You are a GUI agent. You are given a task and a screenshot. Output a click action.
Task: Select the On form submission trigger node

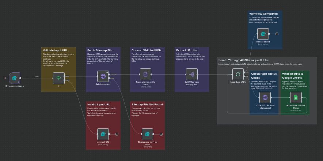(x=14, y=78)
